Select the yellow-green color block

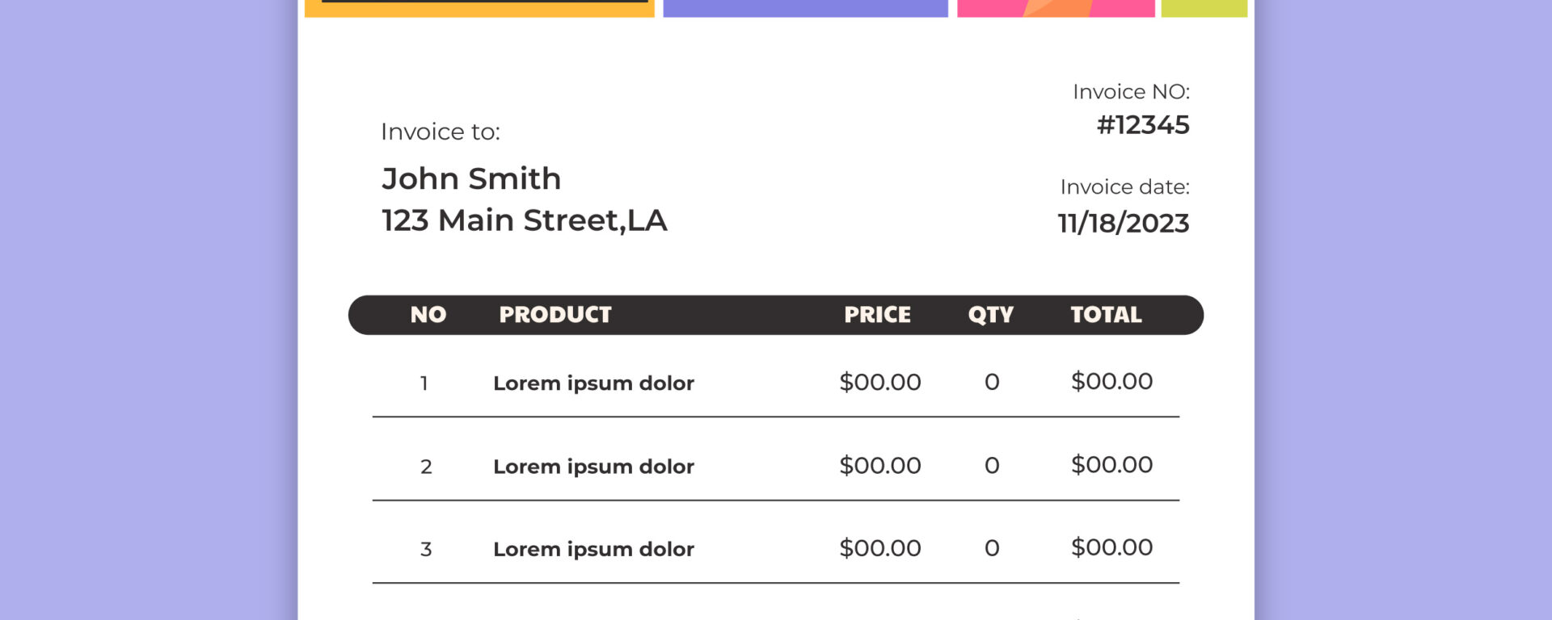tap(1204, 8)
